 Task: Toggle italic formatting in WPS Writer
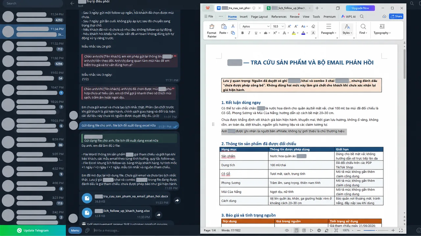pyautogui.click(x=249, y=33)
